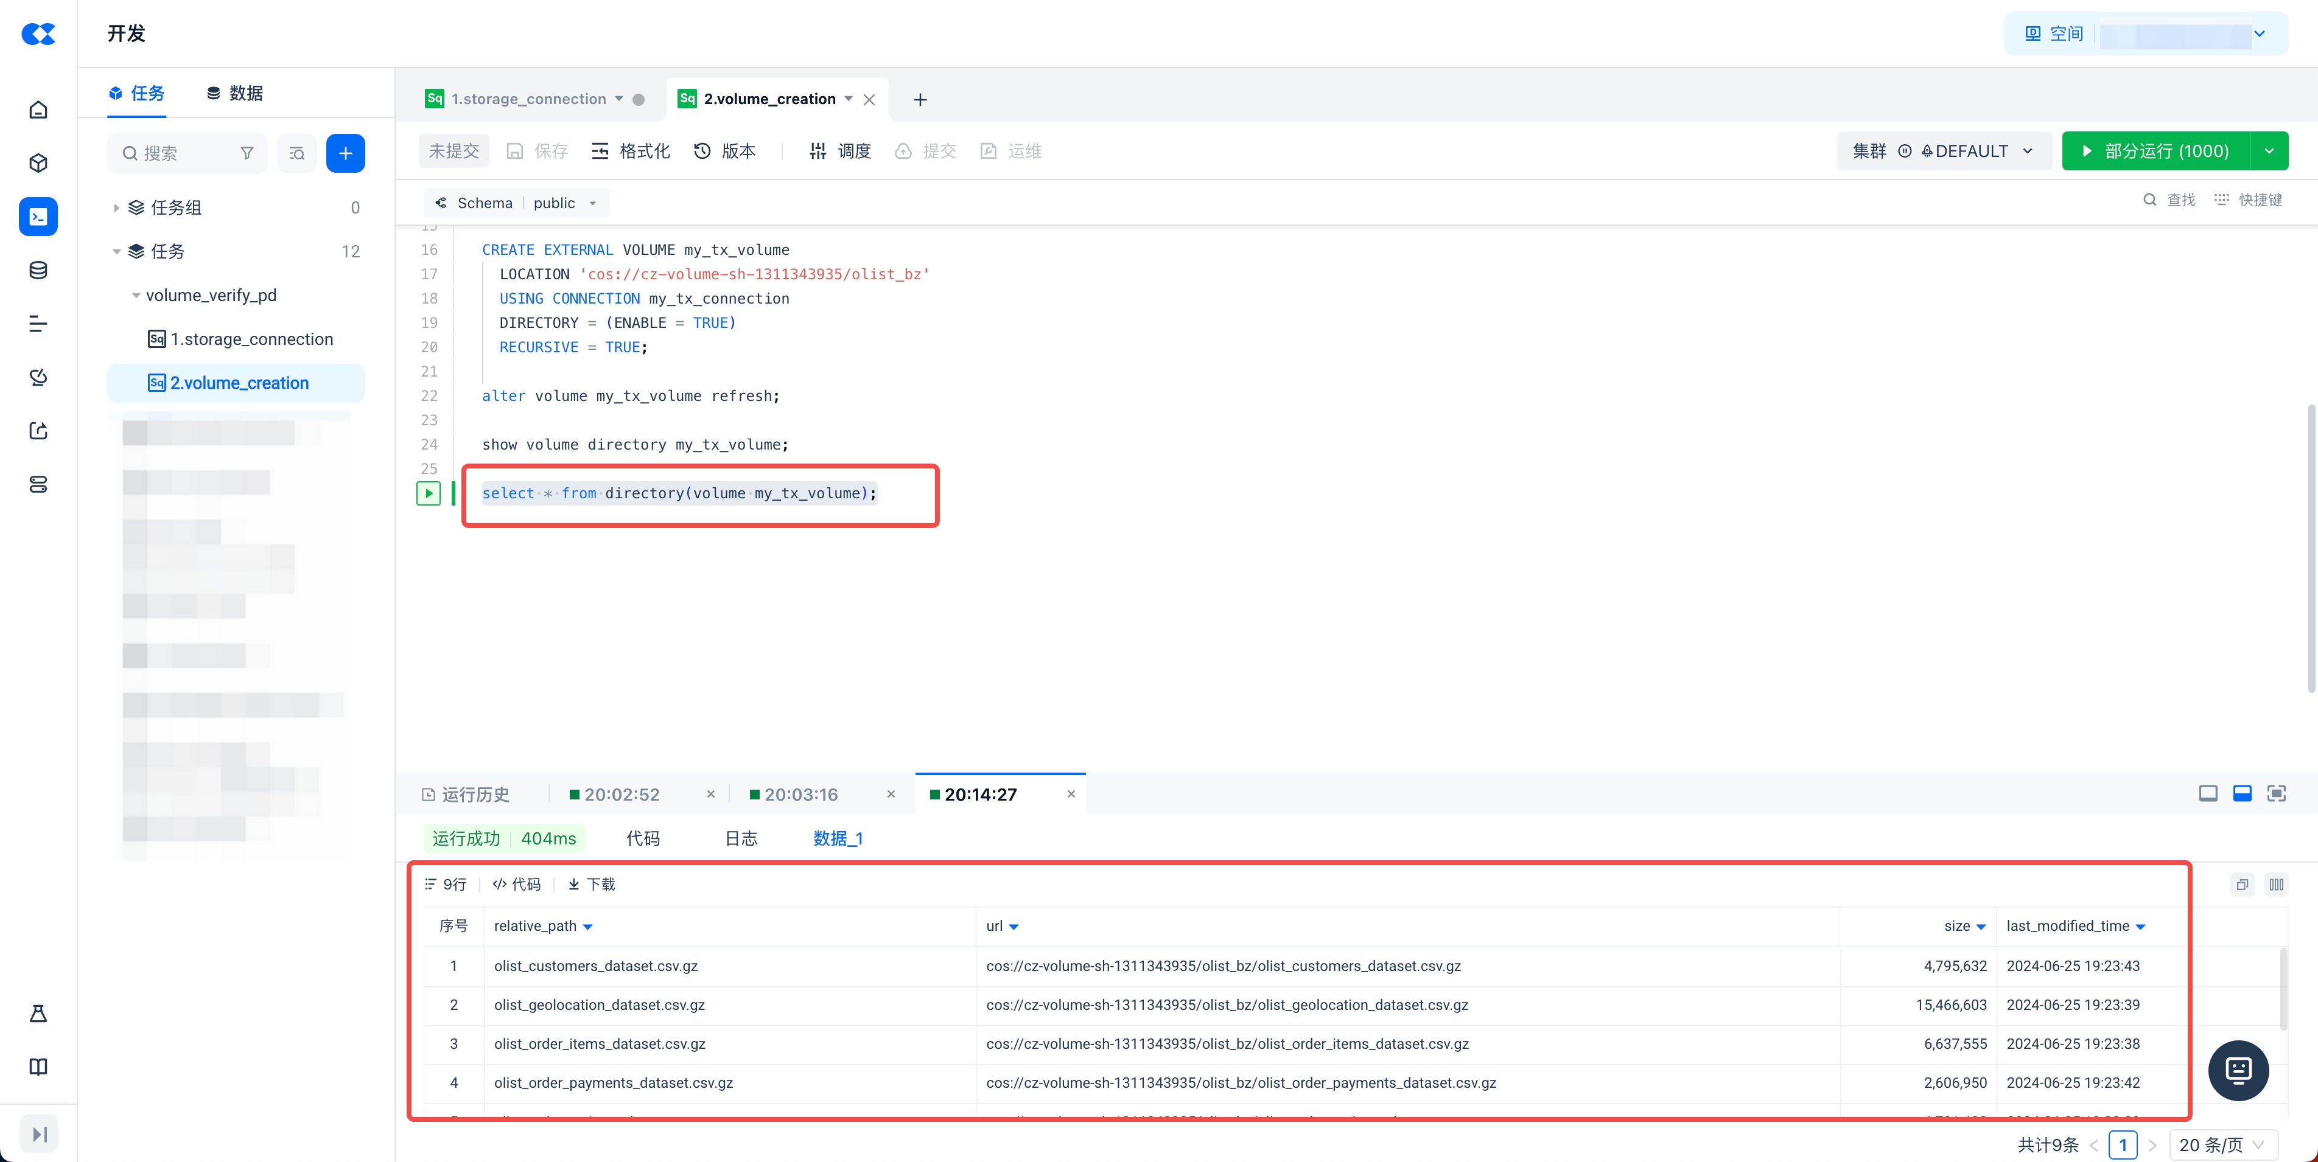
Task: Open the Home icon in left sidebar
Action: click(x=38, y=110)
